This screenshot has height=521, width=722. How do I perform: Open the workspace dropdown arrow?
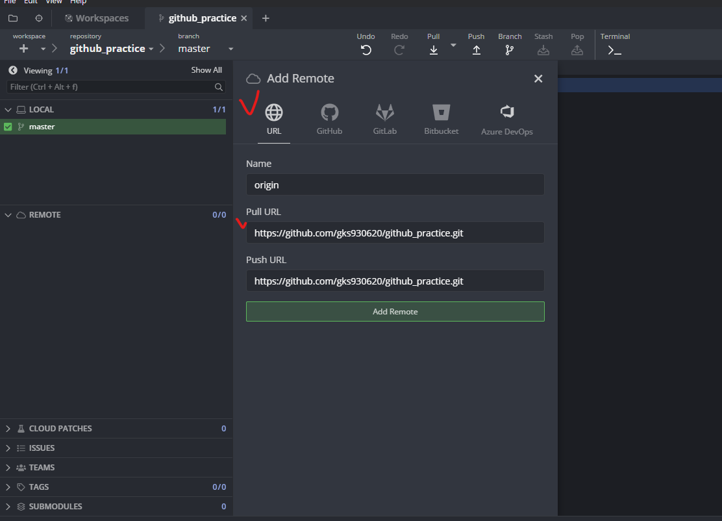[x=44, y=49]
